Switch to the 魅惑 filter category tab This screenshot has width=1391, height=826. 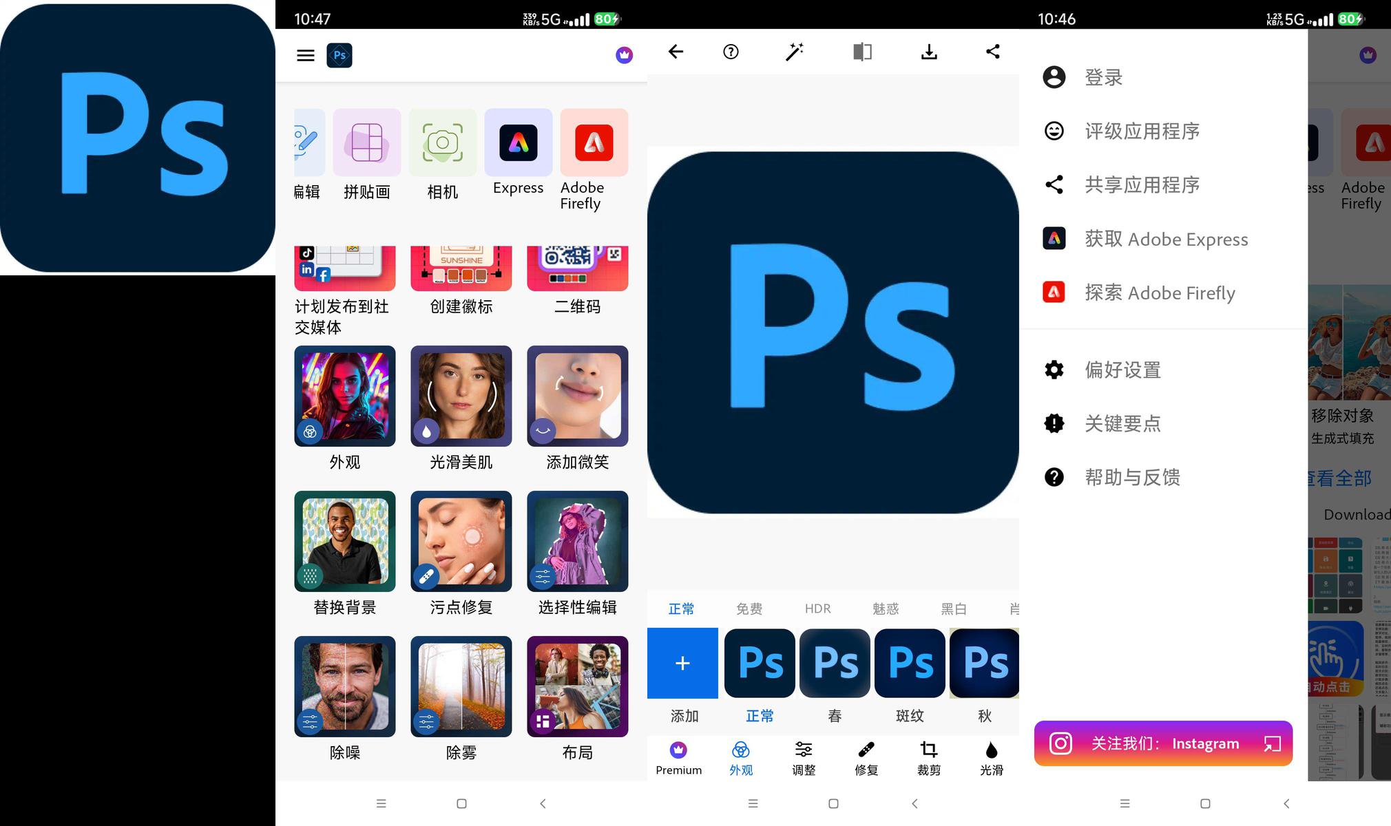pyautogui.click(x=886, y=608)
